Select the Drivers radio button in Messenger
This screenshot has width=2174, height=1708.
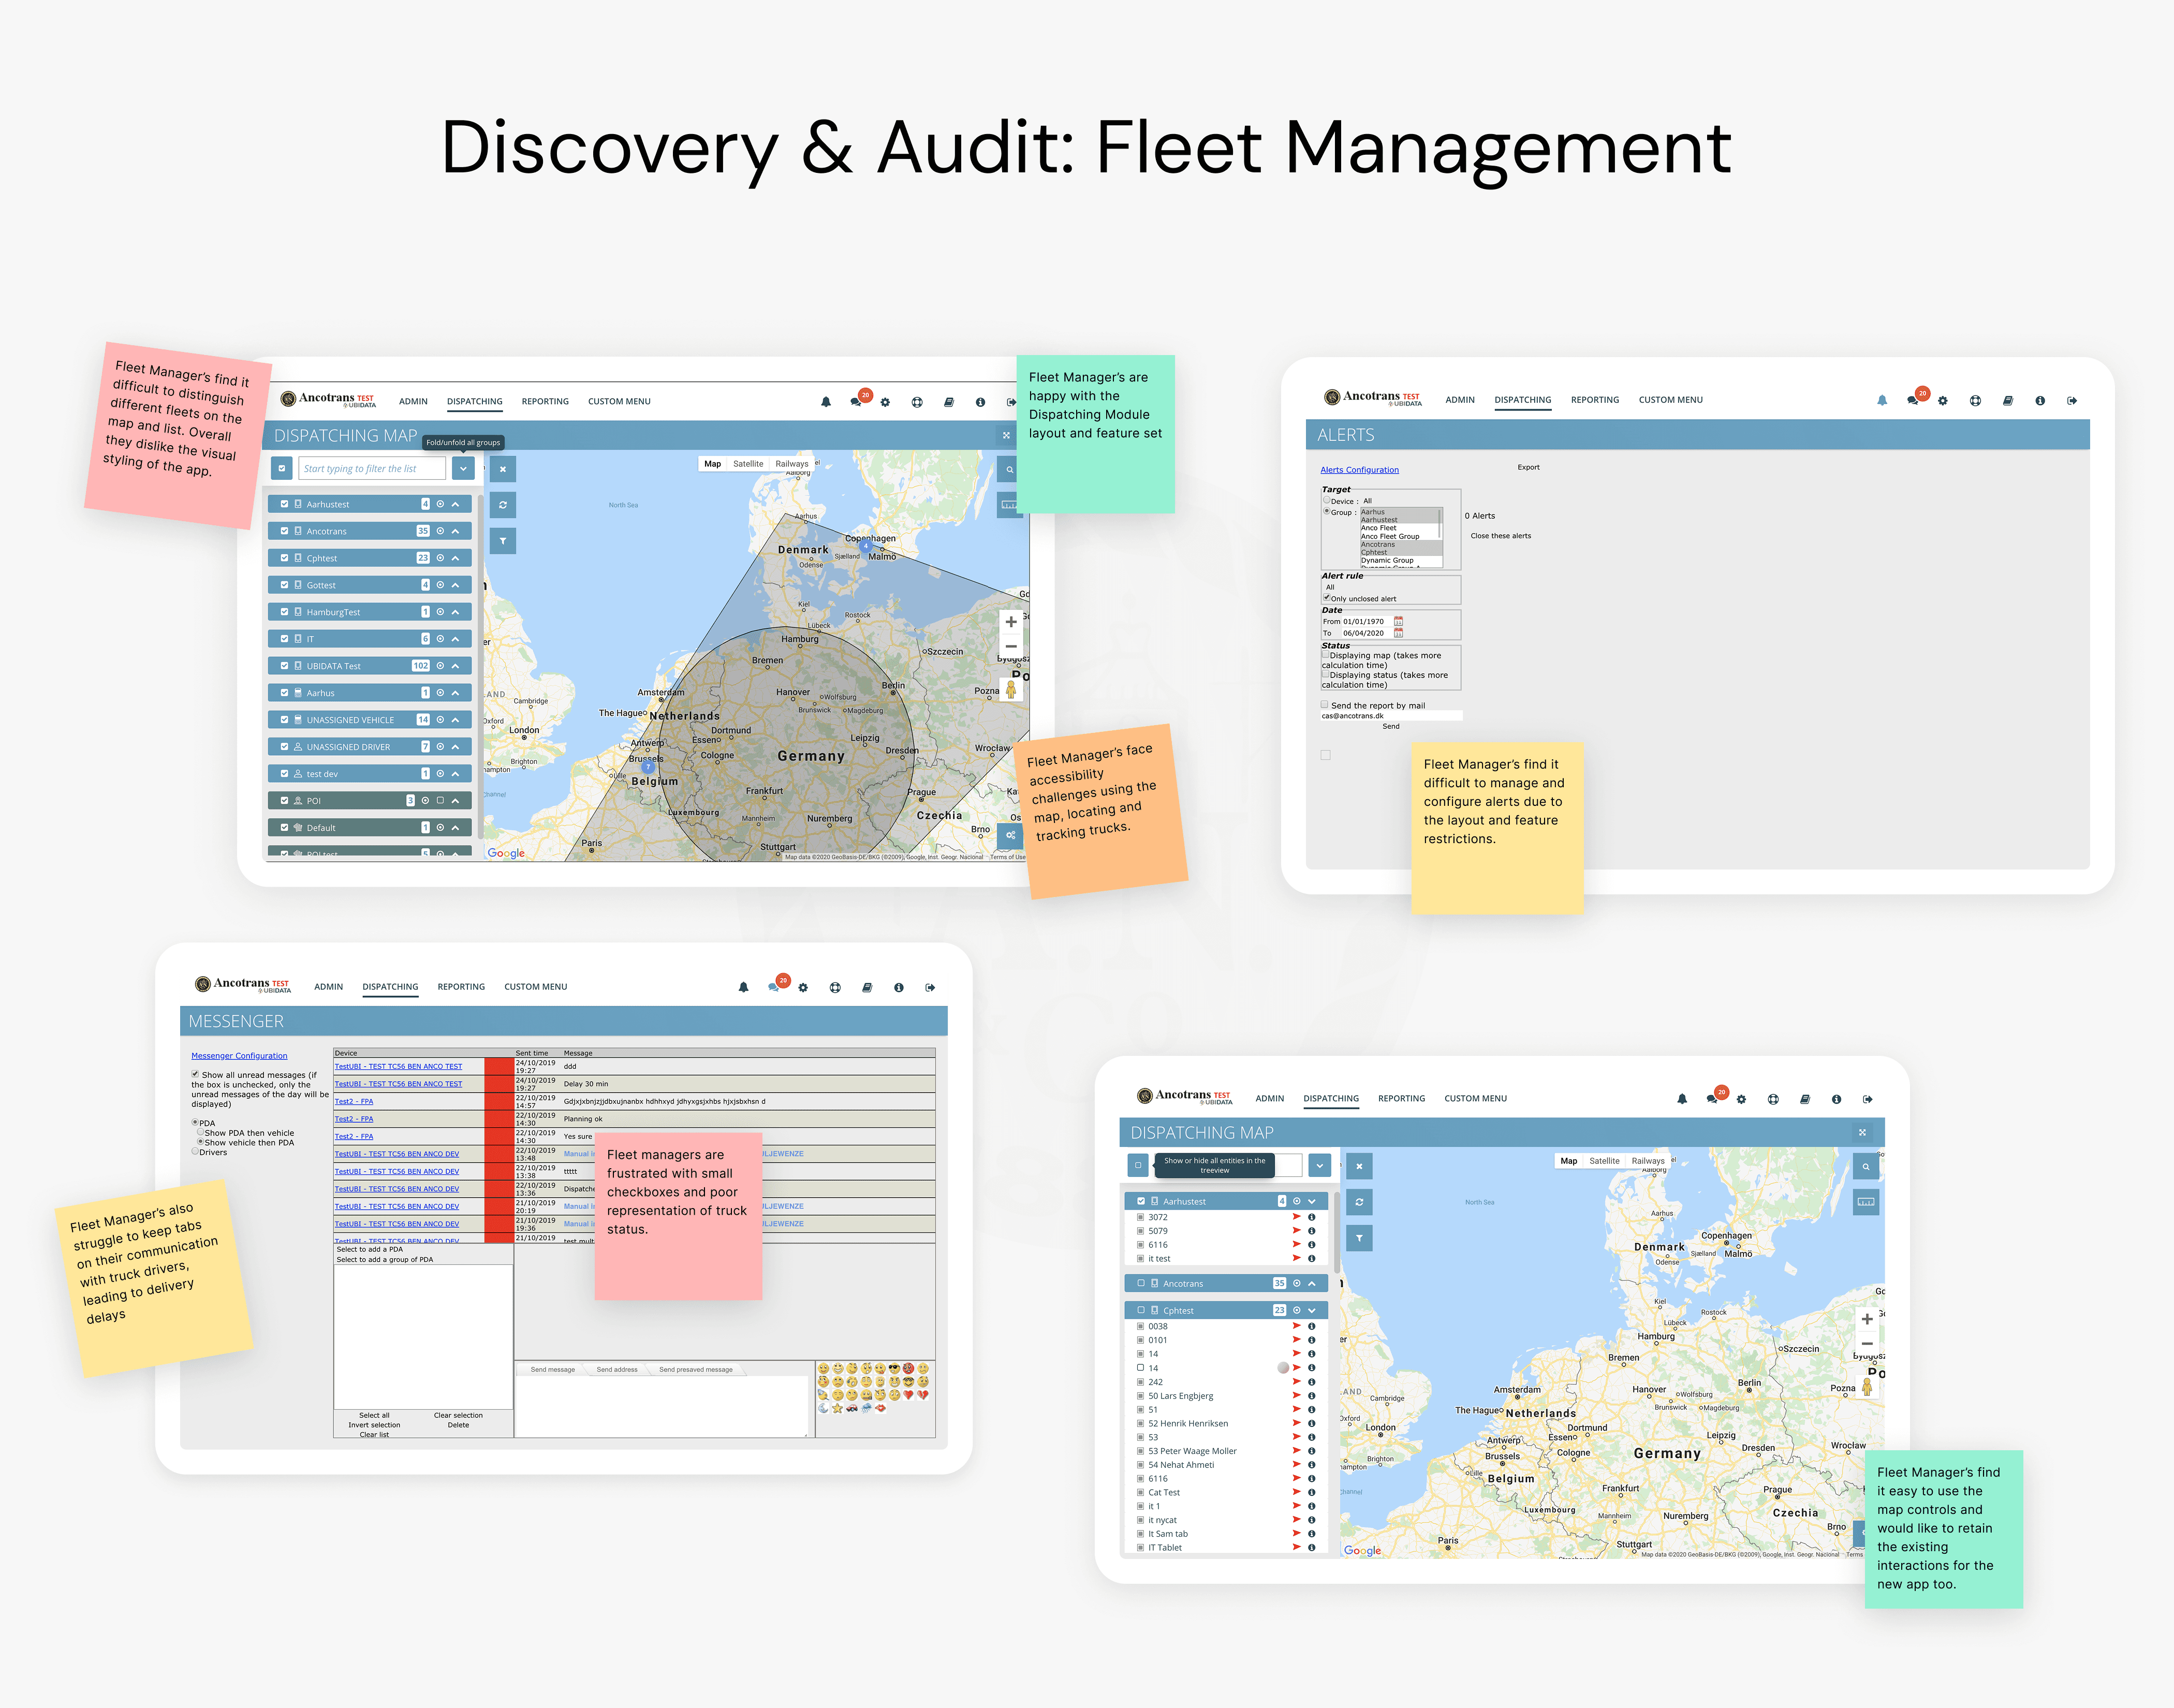(195, 1152)
